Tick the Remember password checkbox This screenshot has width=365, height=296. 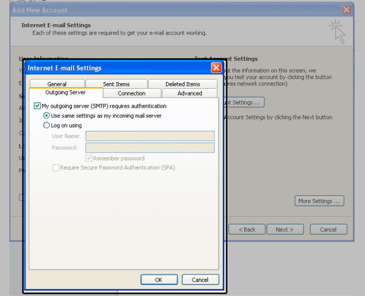pos(89,158)
